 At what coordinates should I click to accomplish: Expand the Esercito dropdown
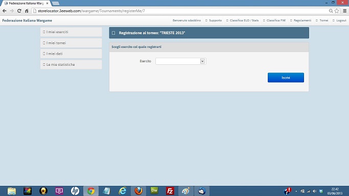click(181, 61)
